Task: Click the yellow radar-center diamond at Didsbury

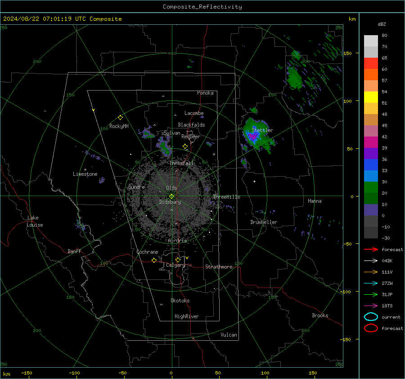Action: (171, 196)
